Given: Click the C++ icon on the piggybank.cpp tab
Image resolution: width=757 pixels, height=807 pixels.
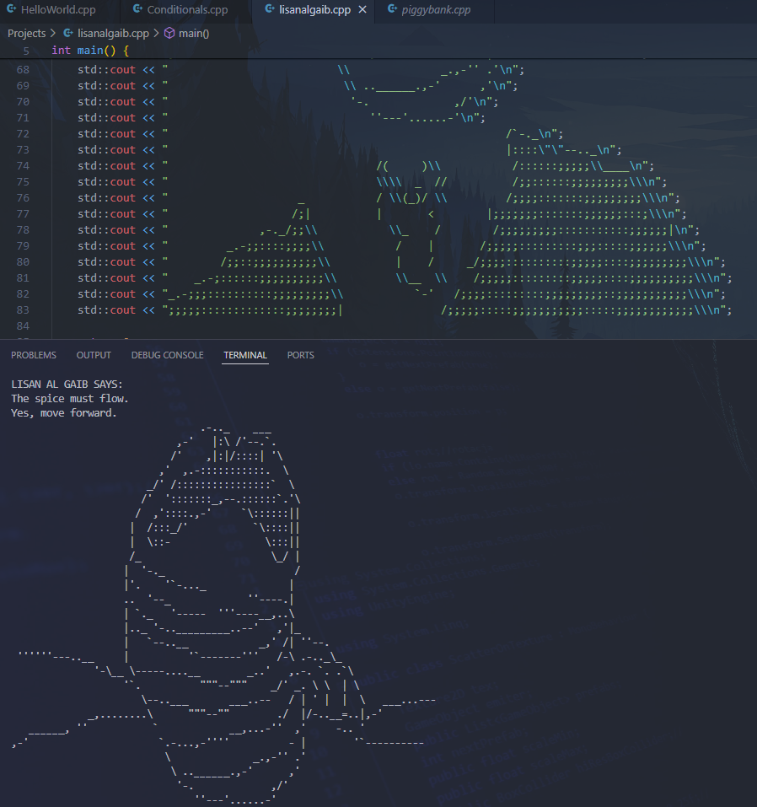Looking at the screenshot, I should click(x=393, y=10).
